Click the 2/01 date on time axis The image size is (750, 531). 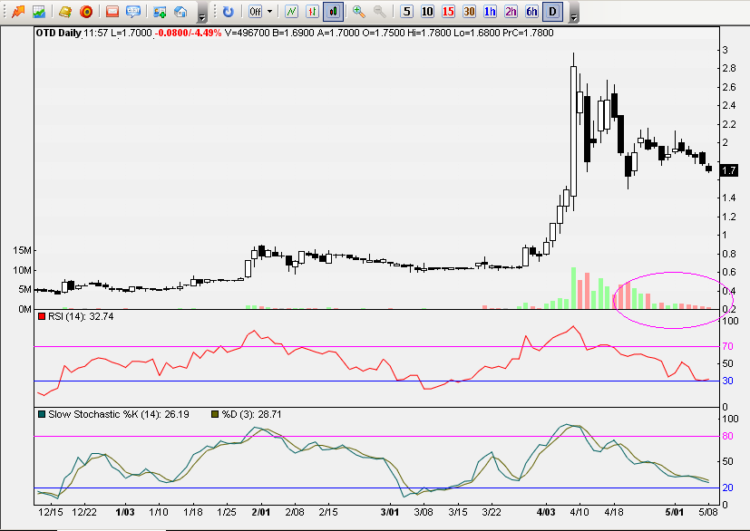[x=260, y=512]
